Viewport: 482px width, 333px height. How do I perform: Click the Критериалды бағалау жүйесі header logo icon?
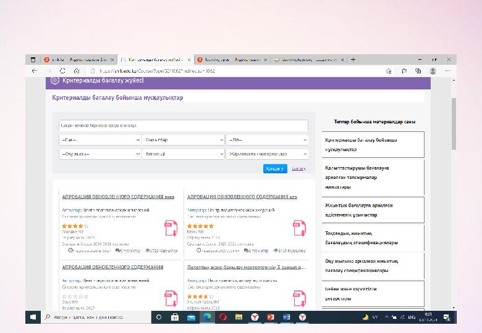coord(55,80)
